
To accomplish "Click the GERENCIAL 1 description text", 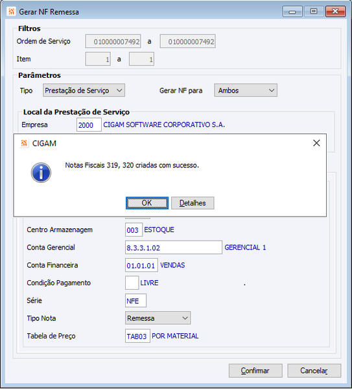I will pos(245,248).
